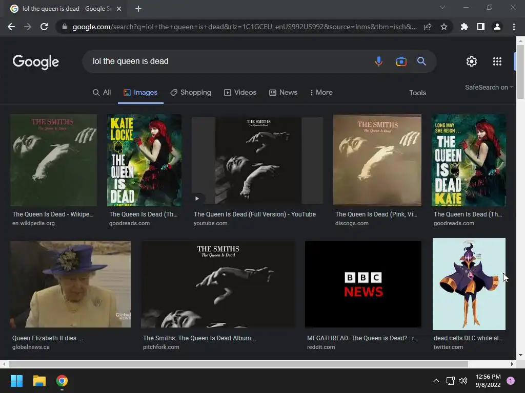Click Chrome icon in taskbar

tap(62, 381)
